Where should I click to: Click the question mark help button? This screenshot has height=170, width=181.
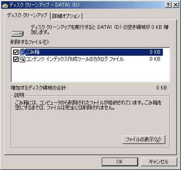tap(168, 5)
